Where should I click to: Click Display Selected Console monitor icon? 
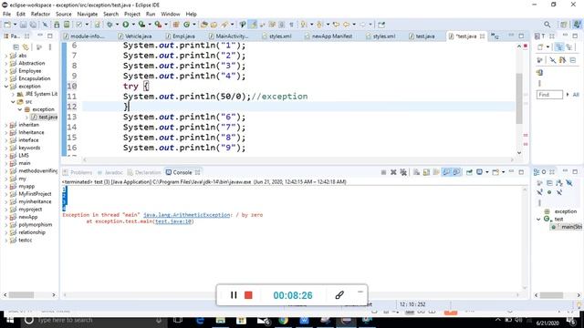click(x=480, y=172)
